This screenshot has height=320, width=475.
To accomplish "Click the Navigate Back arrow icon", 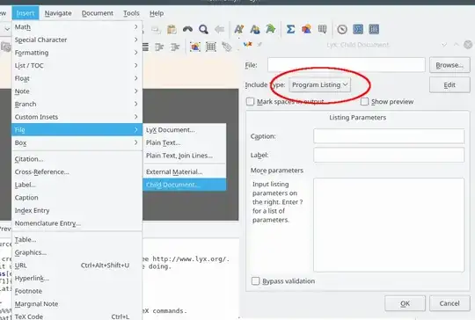I will 219,29.
